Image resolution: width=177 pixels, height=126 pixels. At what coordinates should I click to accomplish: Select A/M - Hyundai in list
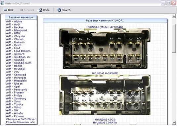click(15, 69)
